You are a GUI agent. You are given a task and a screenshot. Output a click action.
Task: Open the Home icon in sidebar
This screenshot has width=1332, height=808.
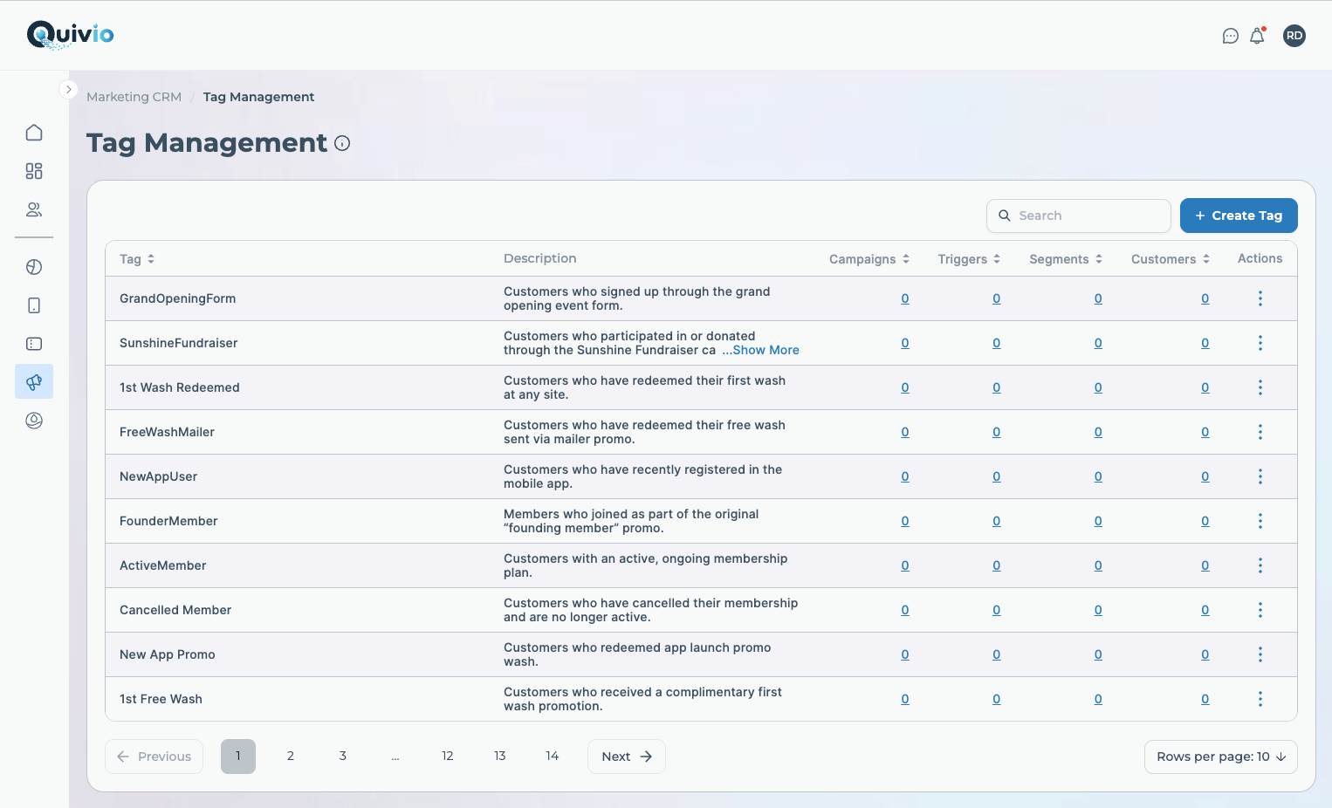(34, 133)
